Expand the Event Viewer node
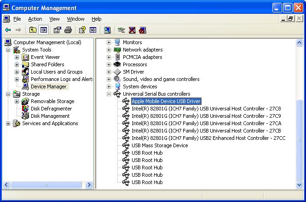Viewport: 306px width, 202px height. pyautogui.click(x=17, y=57)
